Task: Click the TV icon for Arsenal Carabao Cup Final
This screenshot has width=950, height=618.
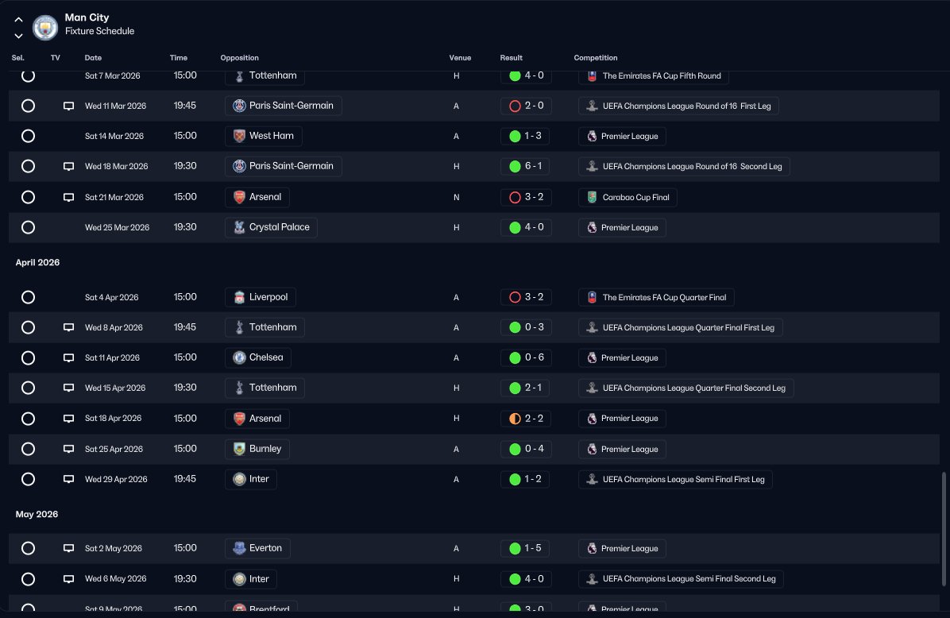Action: point(68,197)
